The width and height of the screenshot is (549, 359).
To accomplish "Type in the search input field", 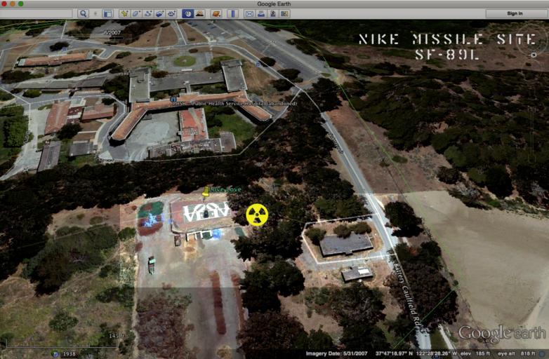I will point(37,13).
